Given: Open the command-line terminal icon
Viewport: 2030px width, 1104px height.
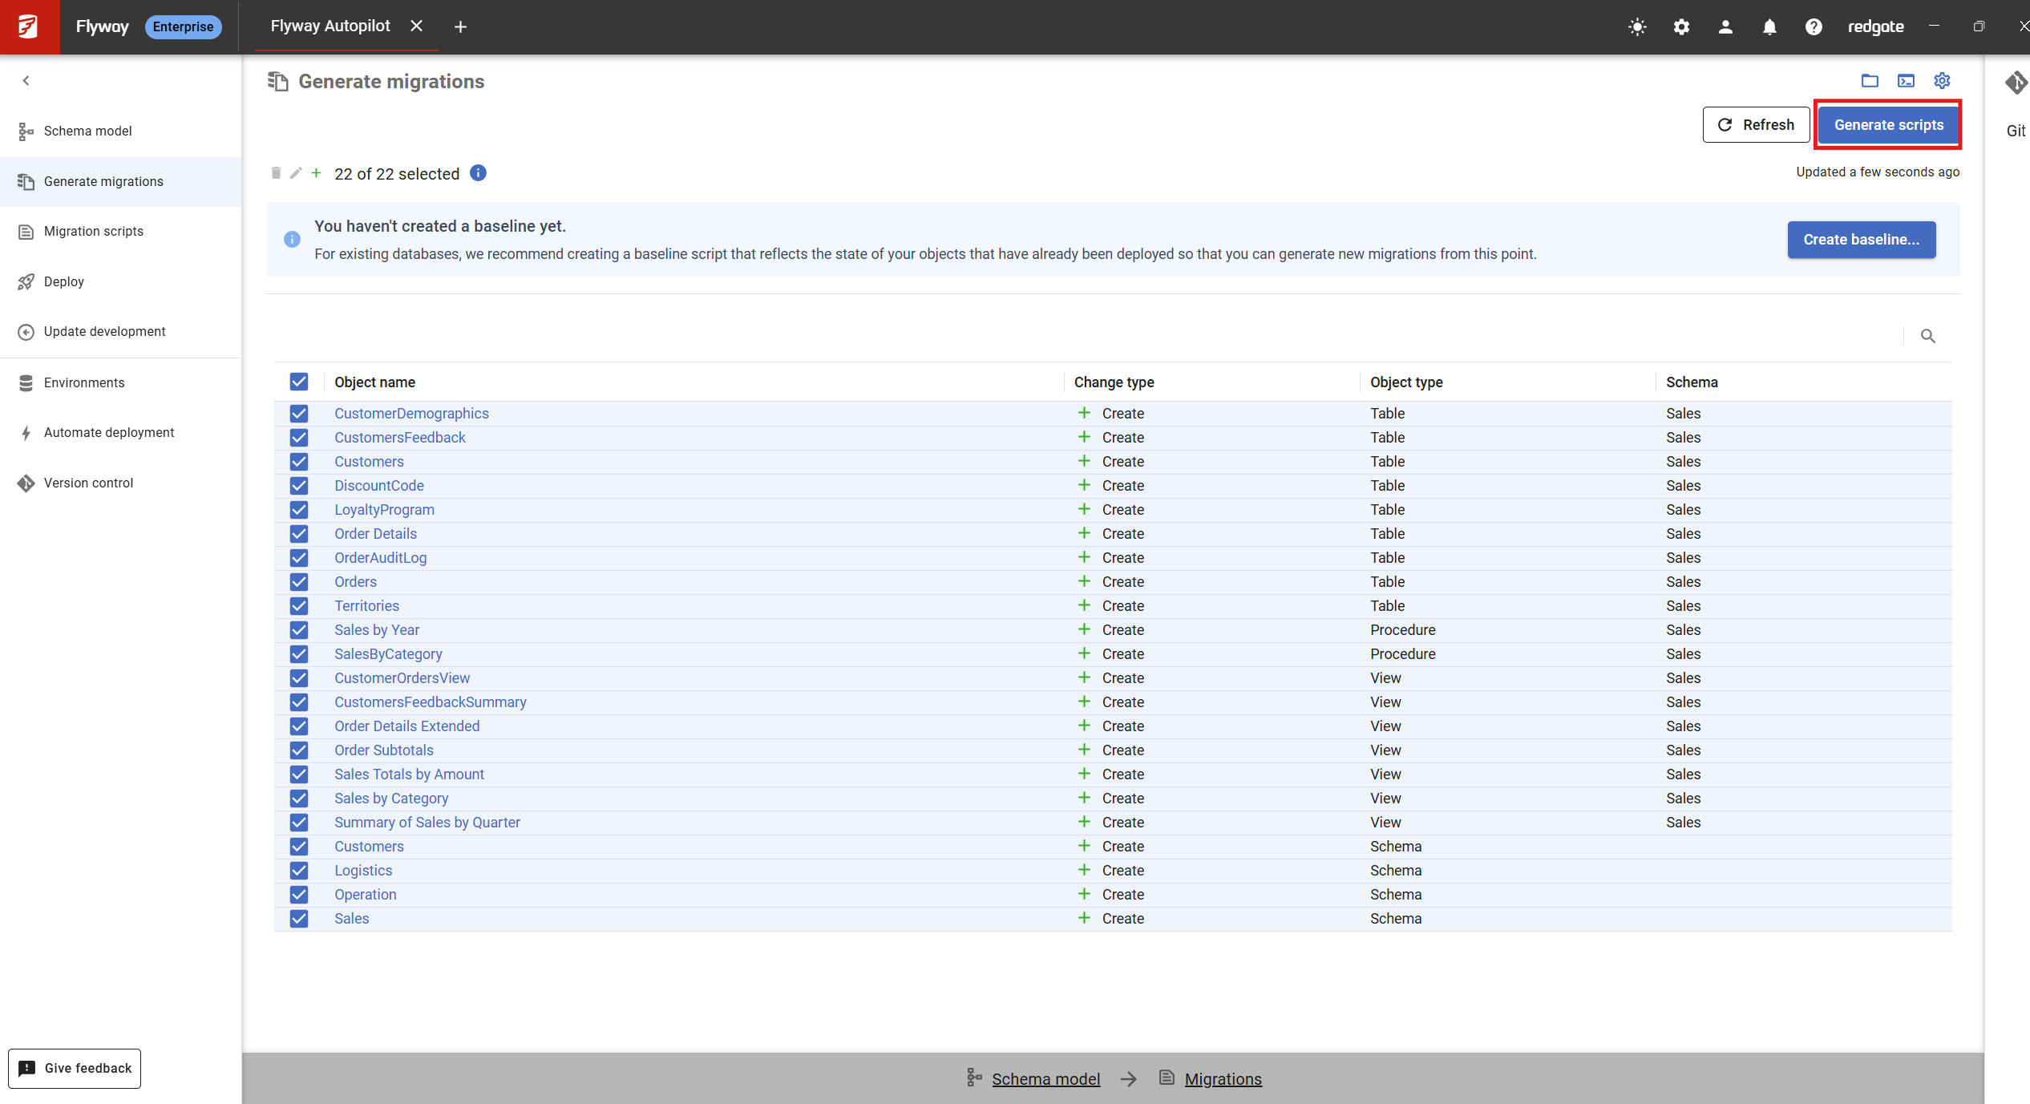Looking at the screenshot, I should click(1906, 81).
